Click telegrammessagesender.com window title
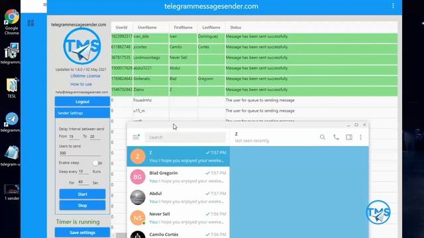This screenshot has width=424, height=238. tap(211, 6)
